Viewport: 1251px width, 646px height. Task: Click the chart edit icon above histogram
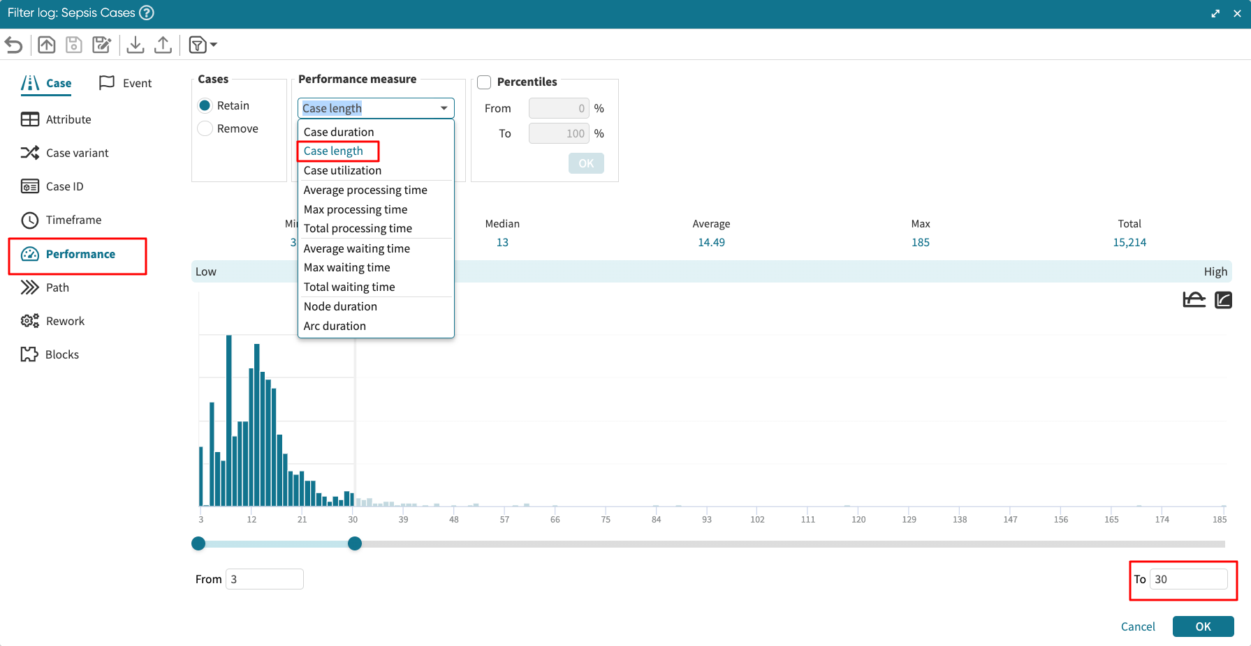(x=1223, y=300)
